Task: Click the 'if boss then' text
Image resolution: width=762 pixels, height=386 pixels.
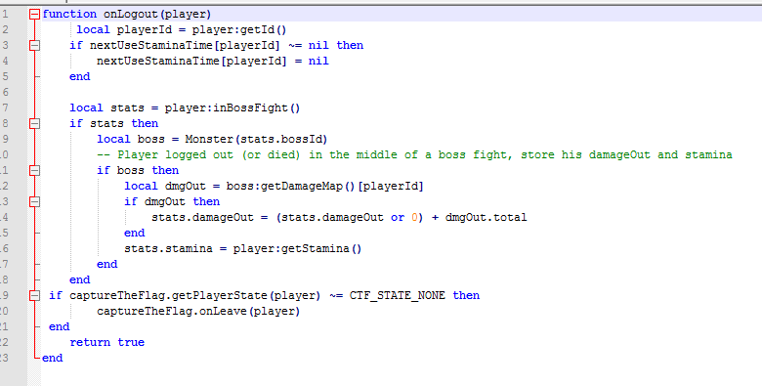Action: tap(138, 170)
